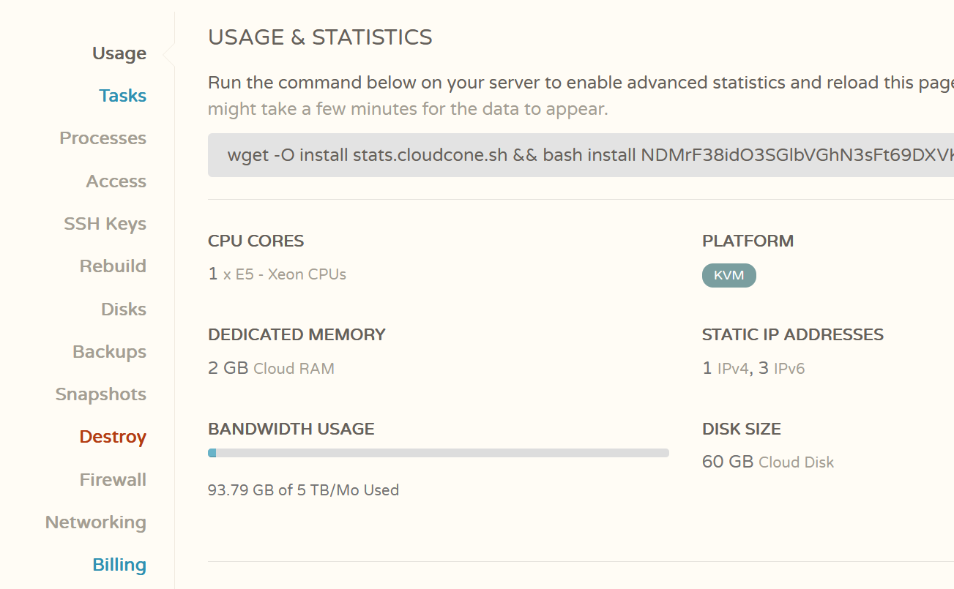
Task: Go to the Processes page
Action: (103, 138)
